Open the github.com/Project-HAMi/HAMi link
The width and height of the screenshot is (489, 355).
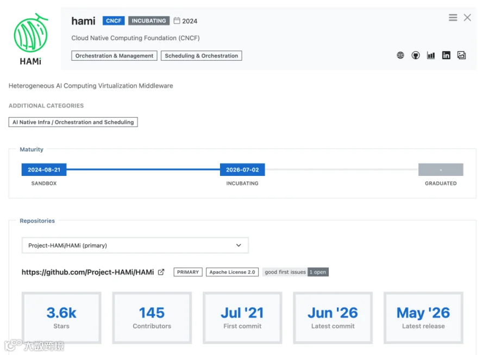tap(87, 272)
